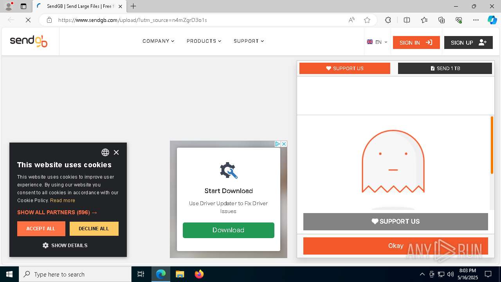Open the SEND 1 TB tab
The image size is (501, 282).
pos(445,68)
